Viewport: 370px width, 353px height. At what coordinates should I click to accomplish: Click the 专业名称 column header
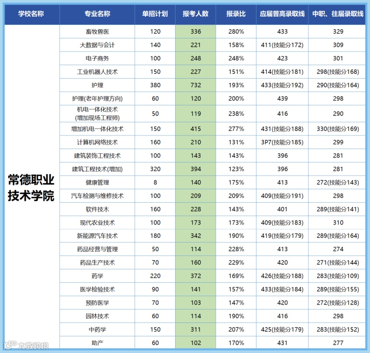point(97,14)
